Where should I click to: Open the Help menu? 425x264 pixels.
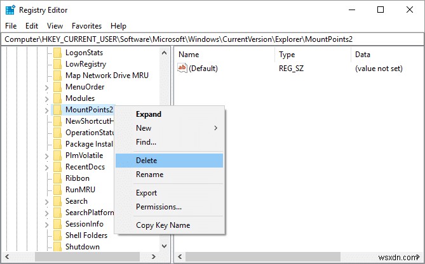118,26
